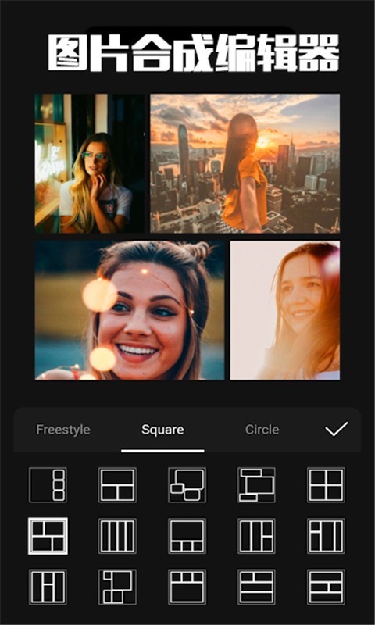Tap the woman with glasses photo
375x625 pixels.
coord(90,163)
